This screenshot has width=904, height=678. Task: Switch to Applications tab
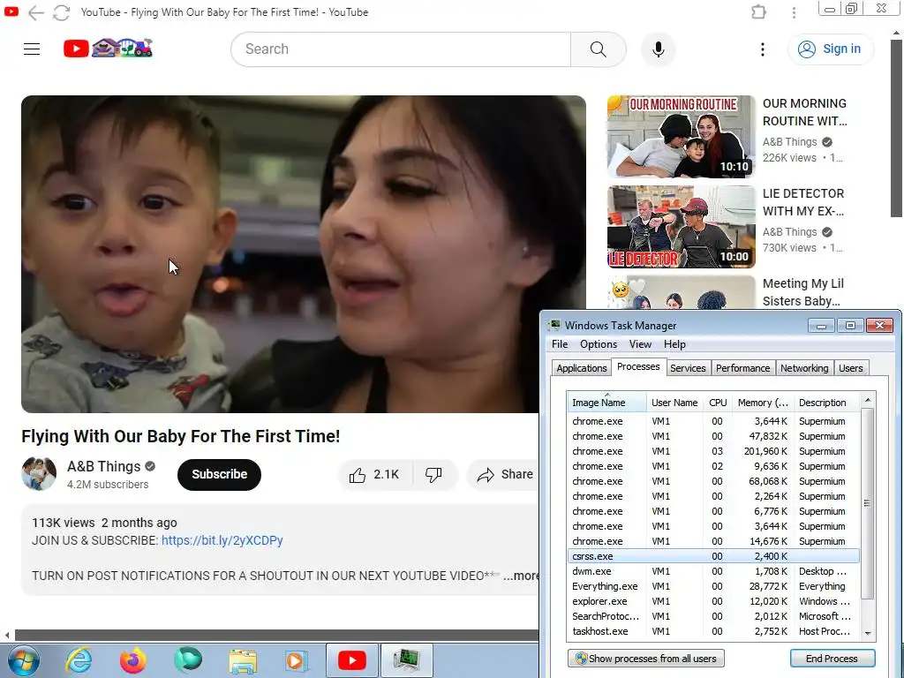[x=581, y=368]
